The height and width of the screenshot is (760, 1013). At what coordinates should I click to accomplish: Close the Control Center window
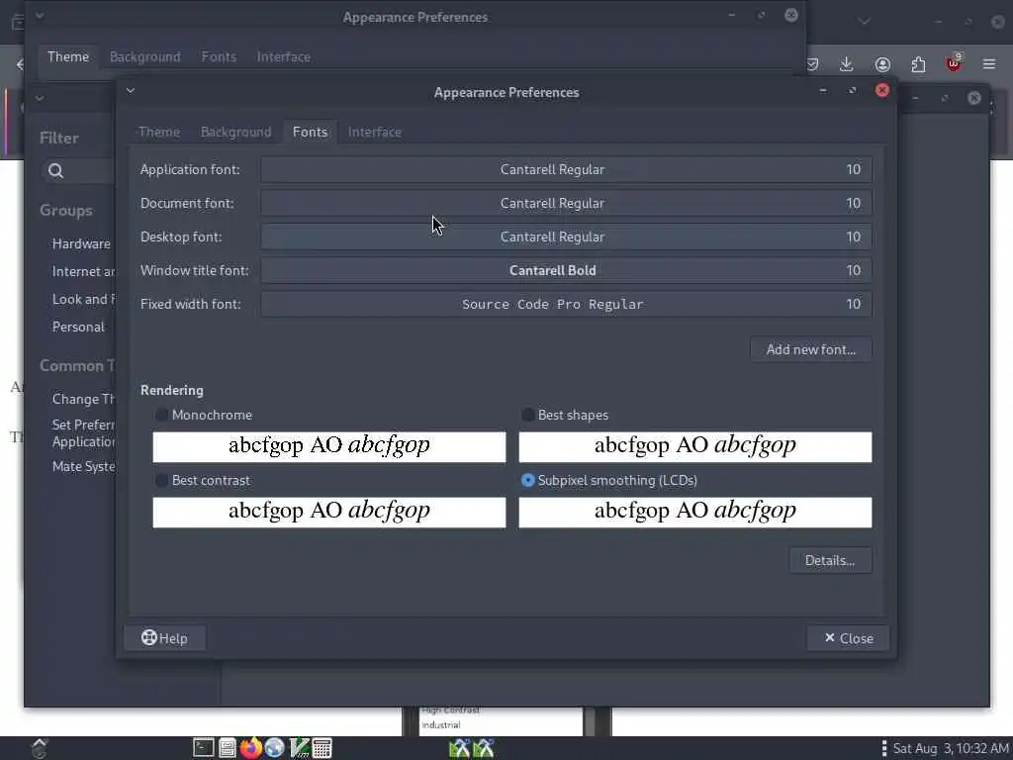click(974, 98)
